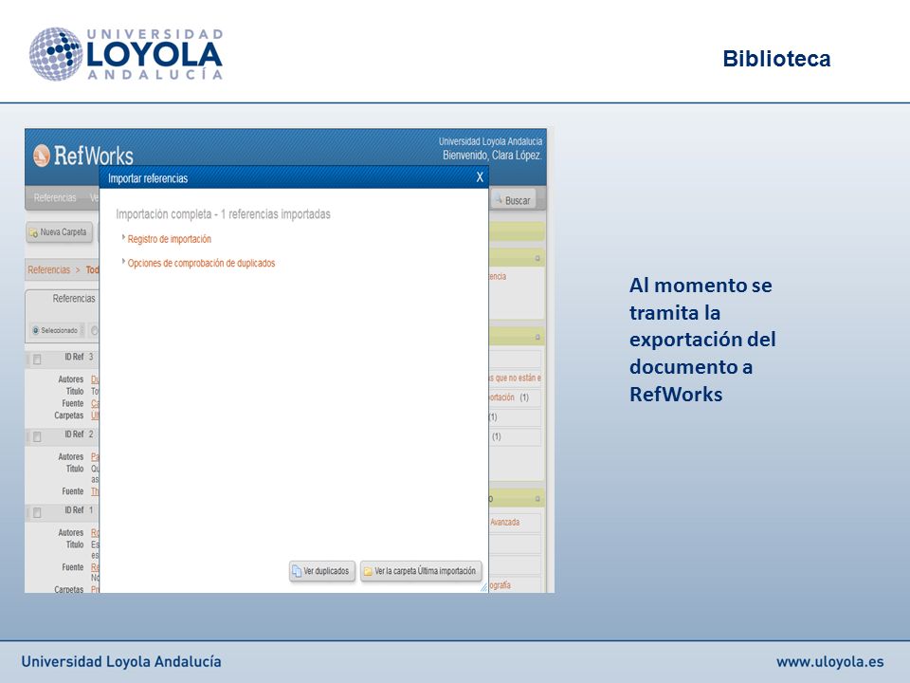The width and height of the screenshot is (910, 683).
Task: Check the box for ID Ref 2
Action: (x=37, y=436)
